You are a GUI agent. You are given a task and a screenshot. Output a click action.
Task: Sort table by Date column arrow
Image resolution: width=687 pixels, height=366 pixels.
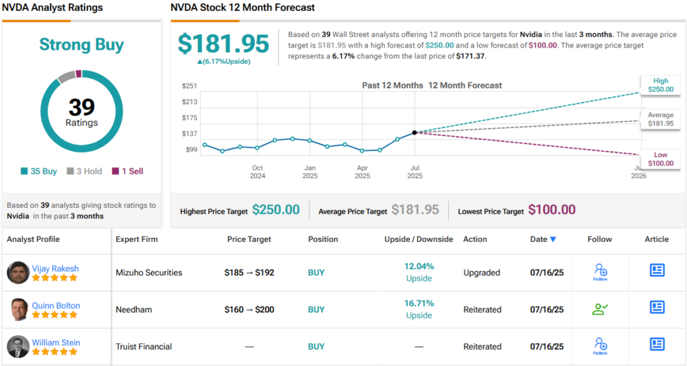pos(553,239)
